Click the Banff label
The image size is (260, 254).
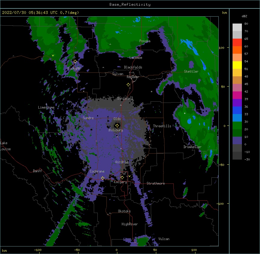coord(37,171)
